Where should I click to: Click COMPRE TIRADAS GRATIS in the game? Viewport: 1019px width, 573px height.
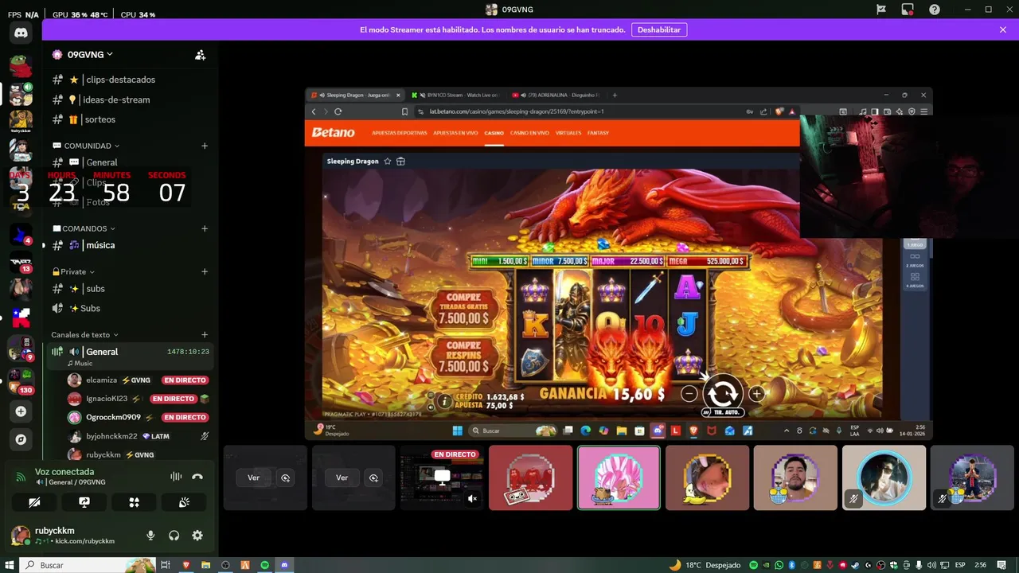pyautogui.click(x=463, y=309)
